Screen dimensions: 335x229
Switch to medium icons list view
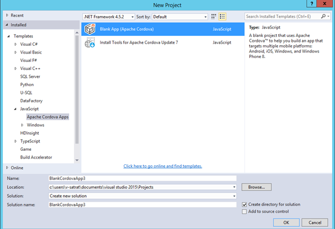(222, 17)
